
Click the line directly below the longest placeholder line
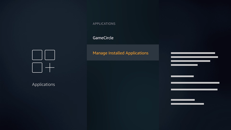(x=194, y=90)
